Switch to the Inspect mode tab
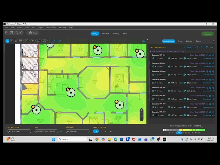220x165 pixels. tap(106, 34)
